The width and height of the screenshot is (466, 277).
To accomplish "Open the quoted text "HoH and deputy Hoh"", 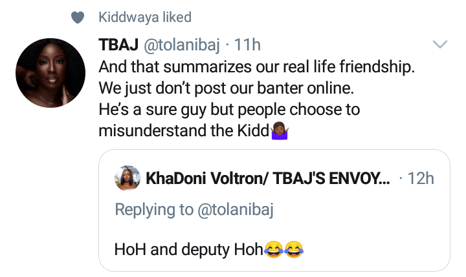I will [189, 249].
